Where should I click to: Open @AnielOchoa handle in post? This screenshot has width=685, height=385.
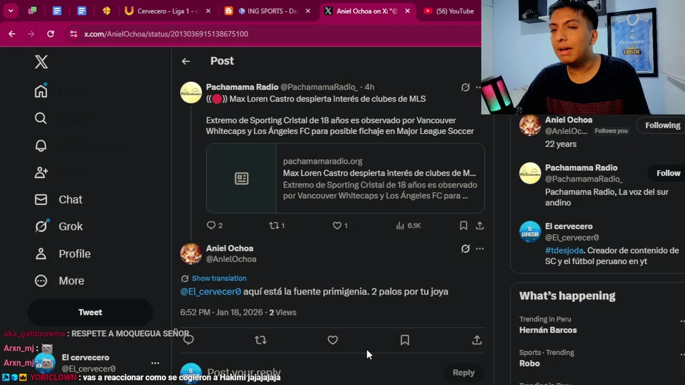(231, 259)
